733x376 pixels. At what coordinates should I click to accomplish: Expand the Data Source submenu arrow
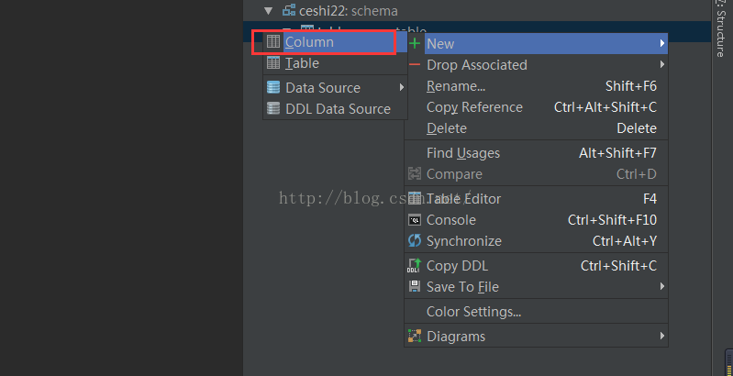point(401,87)
